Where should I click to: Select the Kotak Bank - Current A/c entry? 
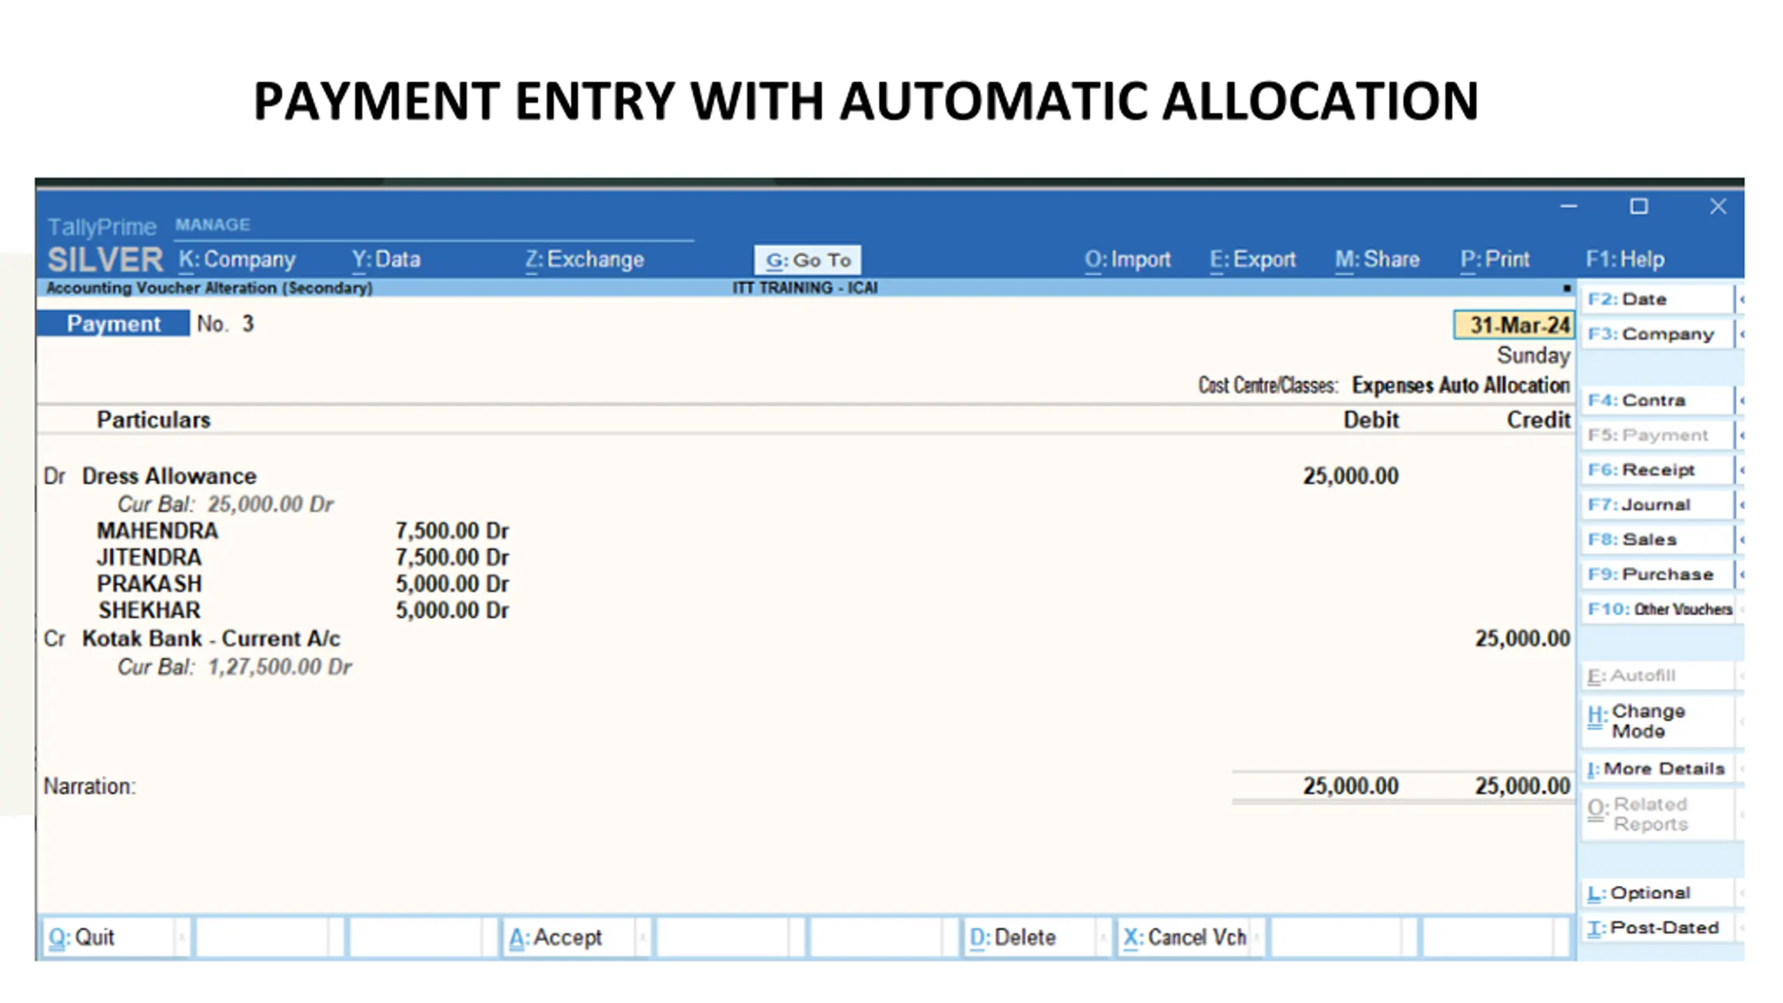click(x=211, y=639)
